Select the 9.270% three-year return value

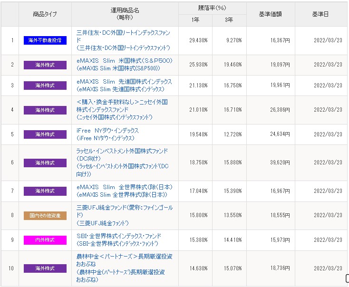(234, 40)
